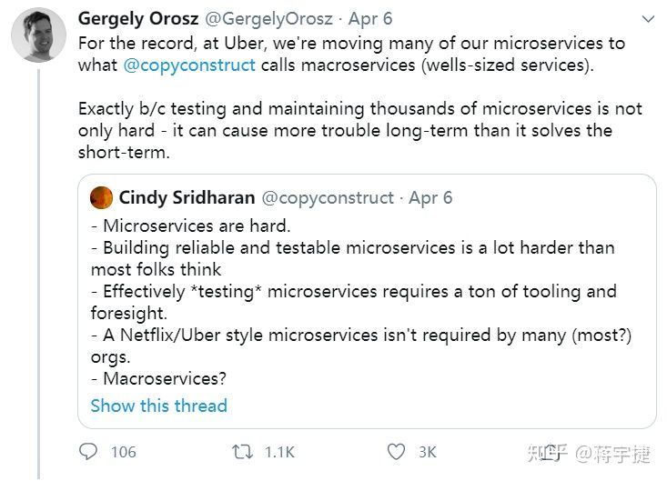The image size is (667, 481).
Task: Click the @copyconstruct handle in quoted tweet
Action: point(328,197)
